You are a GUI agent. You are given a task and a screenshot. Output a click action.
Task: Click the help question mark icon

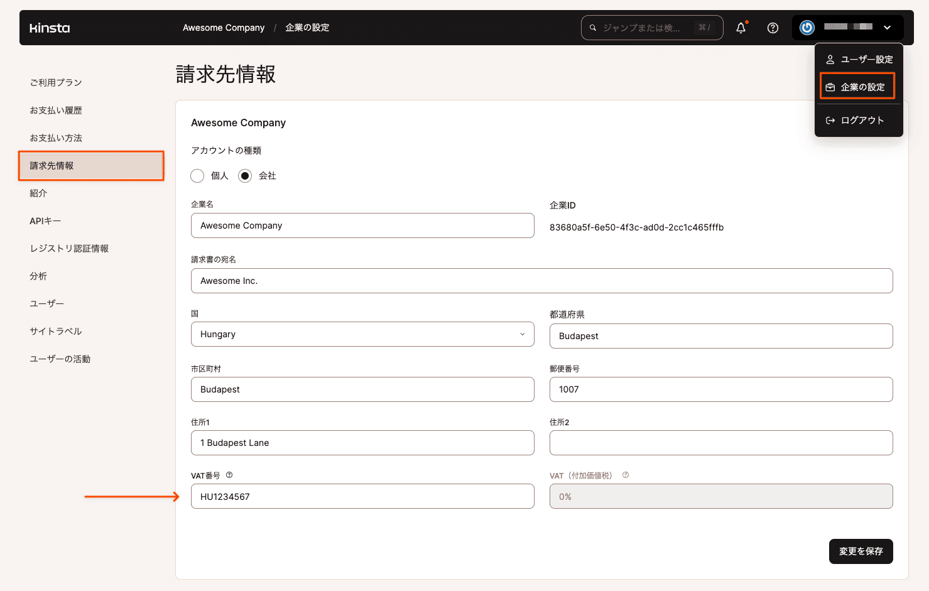tap(773, 27)
